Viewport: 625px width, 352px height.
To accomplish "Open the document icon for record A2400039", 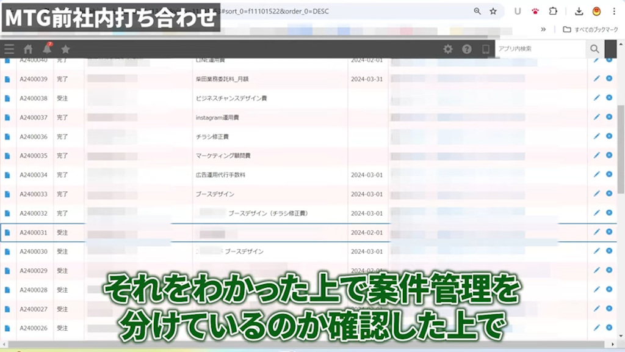I will (6, 78).
